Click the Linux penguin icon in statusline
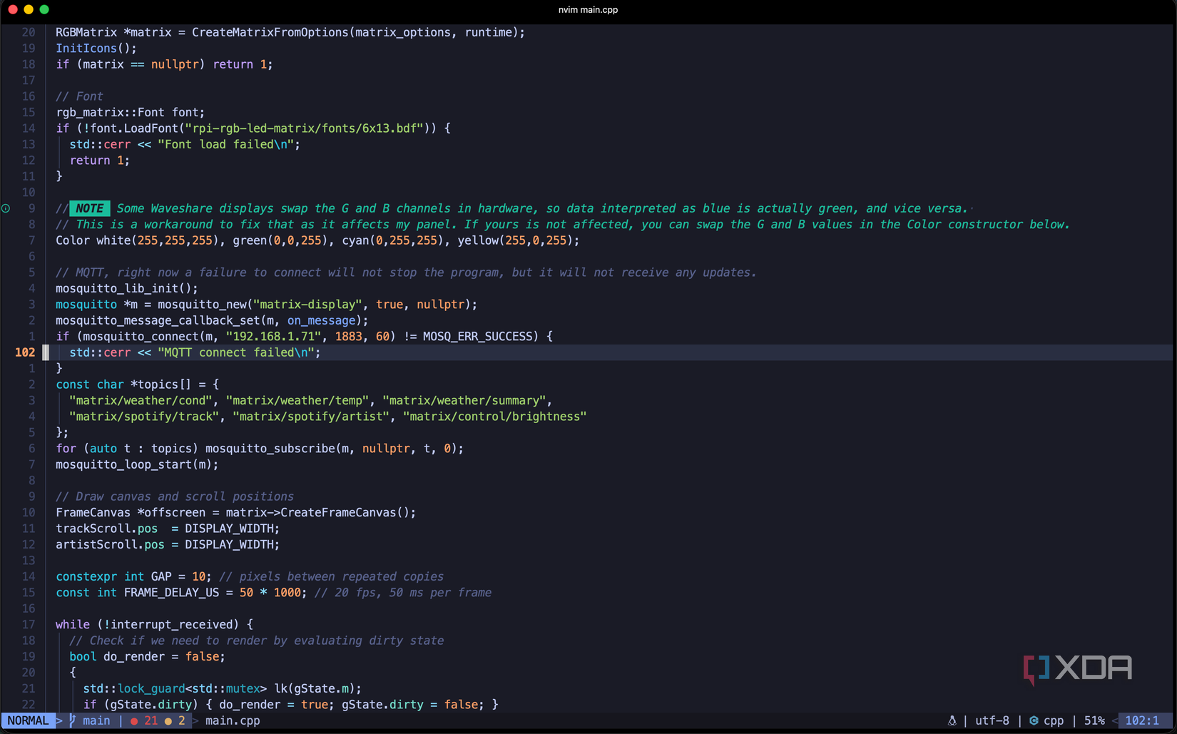This screenshot has width=1177, height=734. coord(952,720)
